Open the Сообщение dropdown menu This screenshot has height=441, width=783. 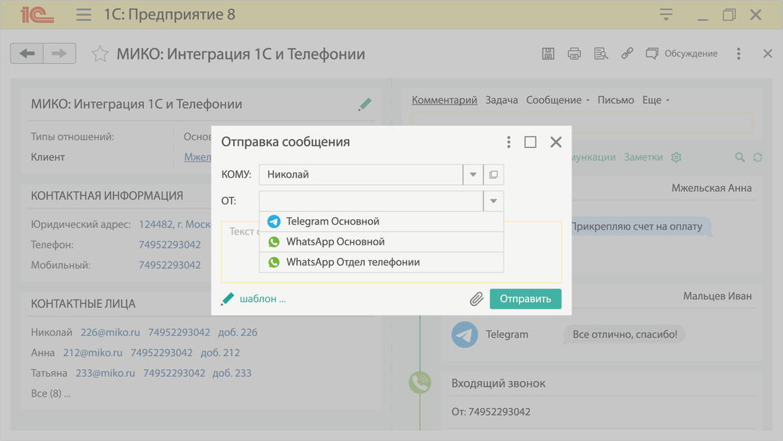coord(558,100)
